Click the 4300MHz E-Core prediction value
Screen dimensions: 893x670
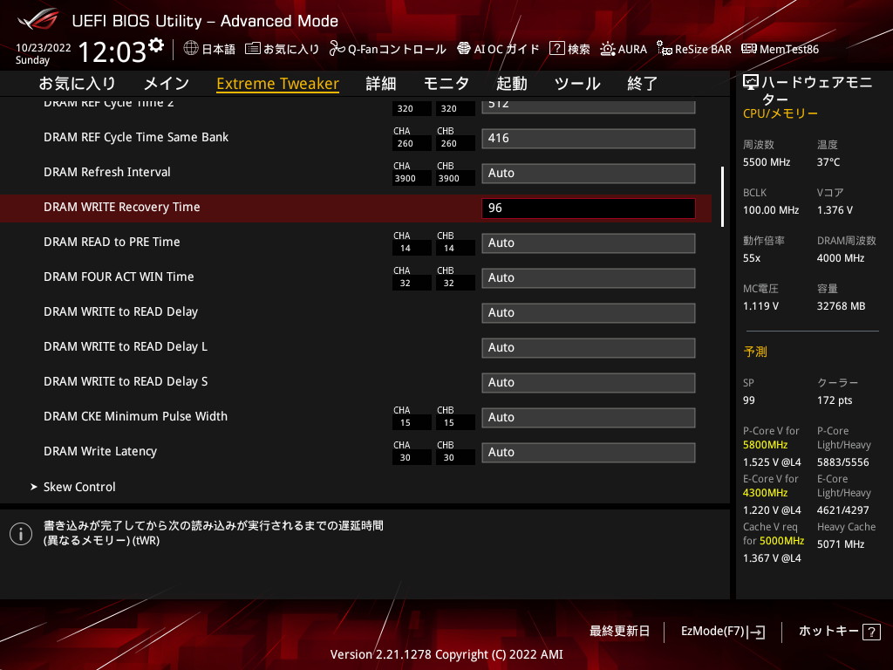766,493
